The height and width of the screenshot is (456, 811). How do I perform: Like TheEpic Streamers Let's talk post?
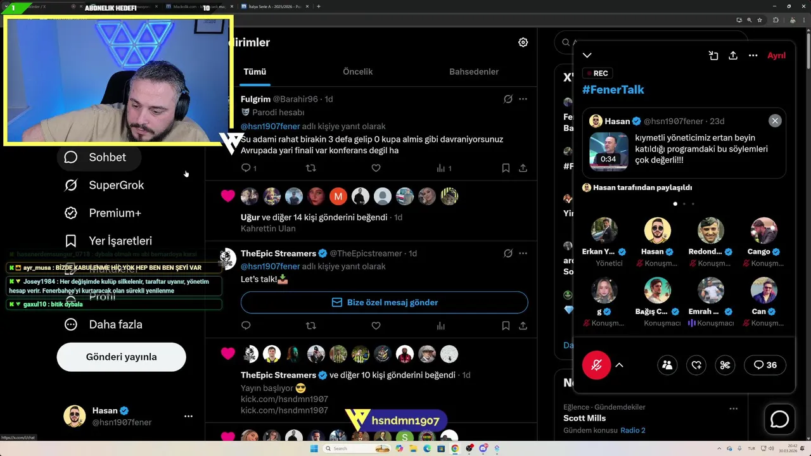(376, 326)
